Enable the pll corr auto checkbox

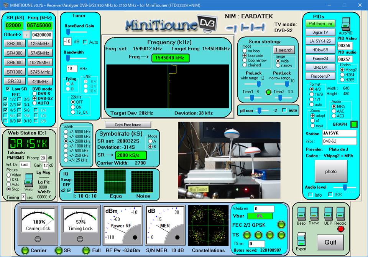click(x=284, y=110)
